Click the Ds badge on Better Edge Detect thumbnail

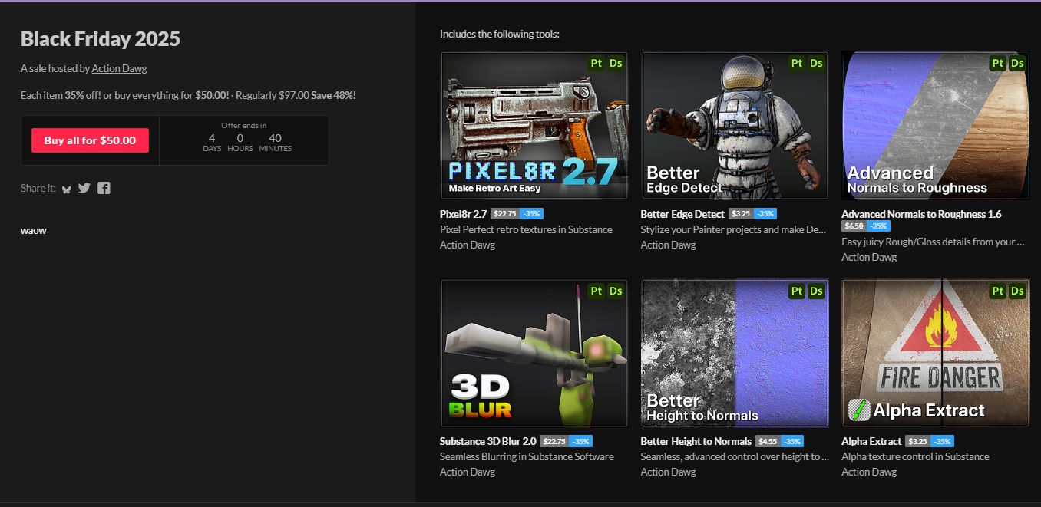pyautogui.click(x=816, y=63)
